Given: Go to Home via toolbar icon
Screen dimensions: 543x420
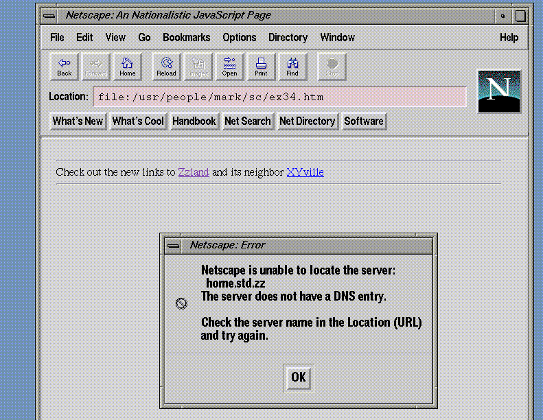Looking at the screenshot, I should coord(128,67).
